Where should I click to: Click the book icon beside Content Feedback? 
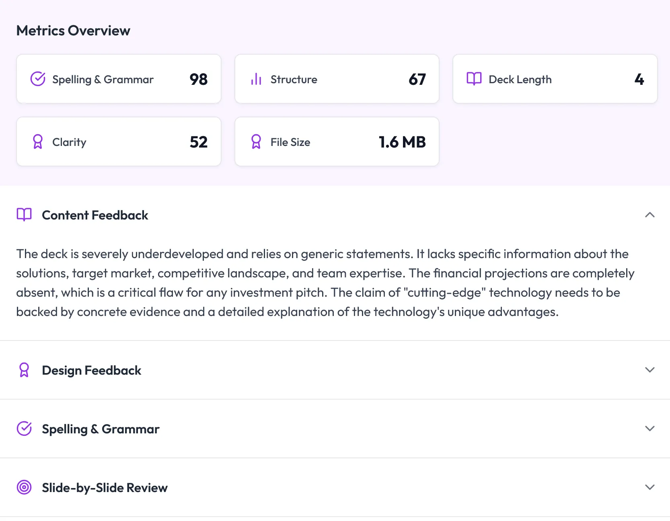click(x=24, y=215)
